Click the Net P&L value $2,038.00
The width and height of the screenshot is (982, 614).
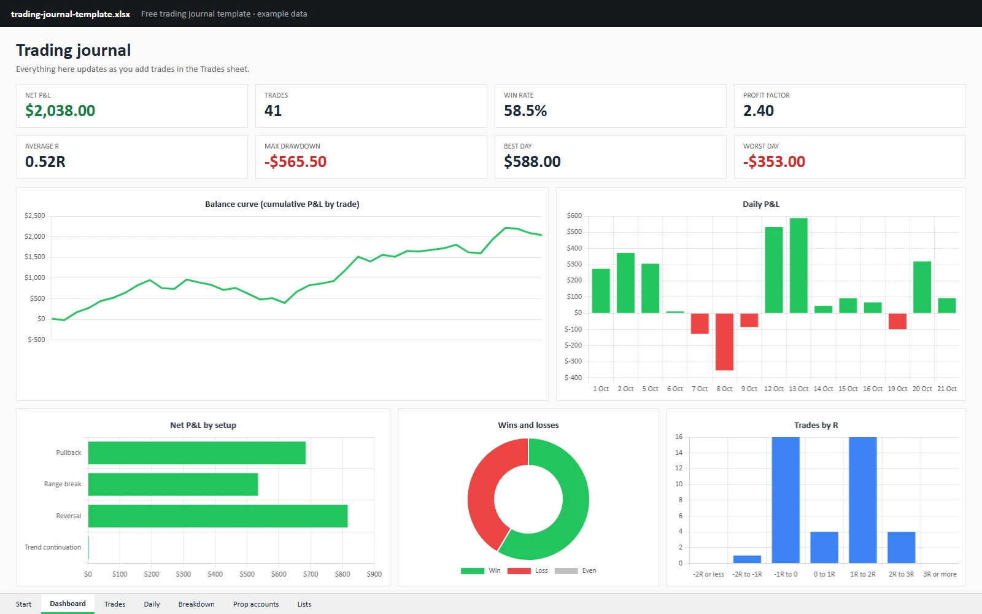(60, 111)
